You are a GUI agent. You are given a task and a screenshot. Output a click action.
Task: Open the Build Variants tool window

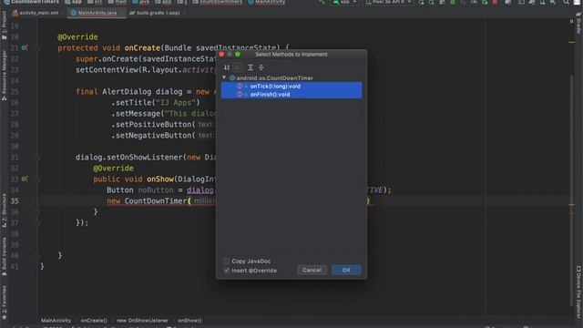(4, 257)
